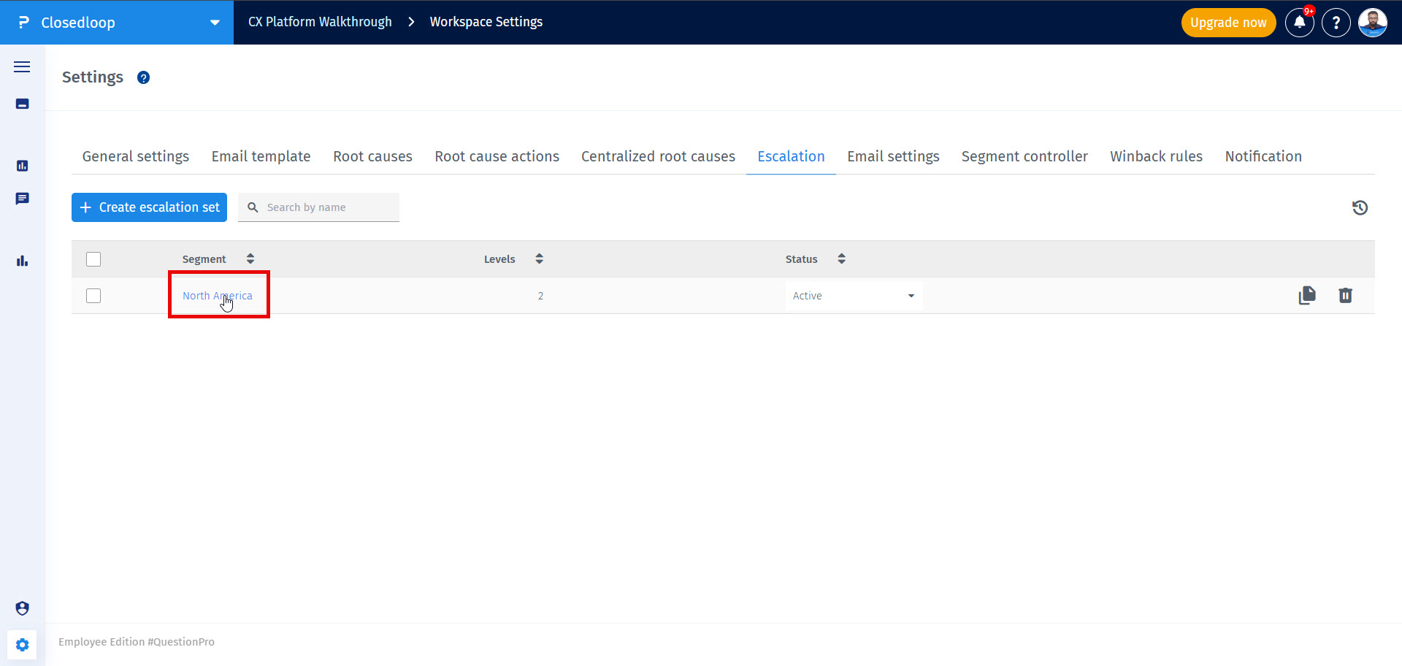Open the feedback messages icon in the sidebar
Image resolution: width=1402 pixels, height=666 pixels.
click(x=22, y=199)
